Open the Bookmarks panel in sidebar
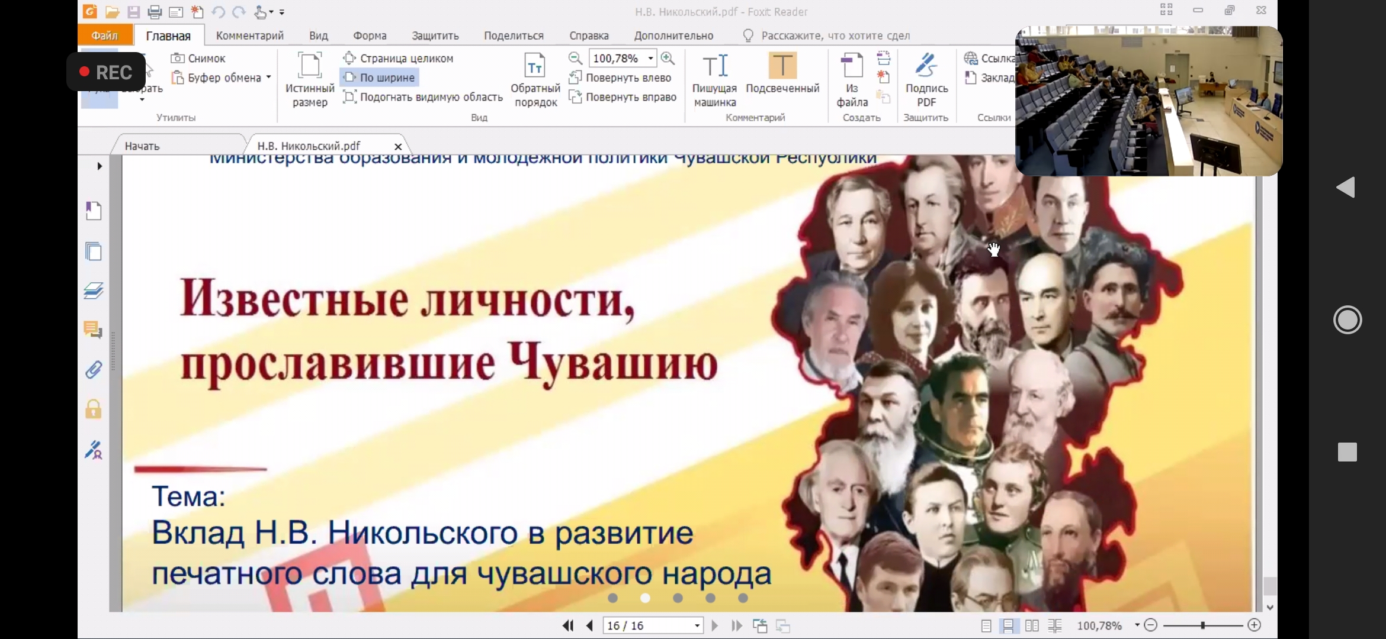This screenshot has height=639, width=1386. (94, 211)
